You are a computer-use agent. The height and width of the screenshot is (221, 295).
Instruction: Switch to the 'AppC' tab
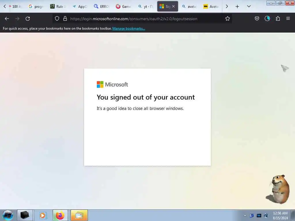[x=80, y=6]
